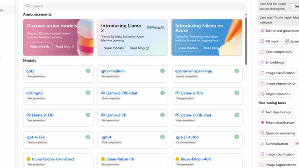Click the Text generation tag on tiiuae-falcon-7b
The height and width of the screenshot is (168, 299).
pos(110,164)
